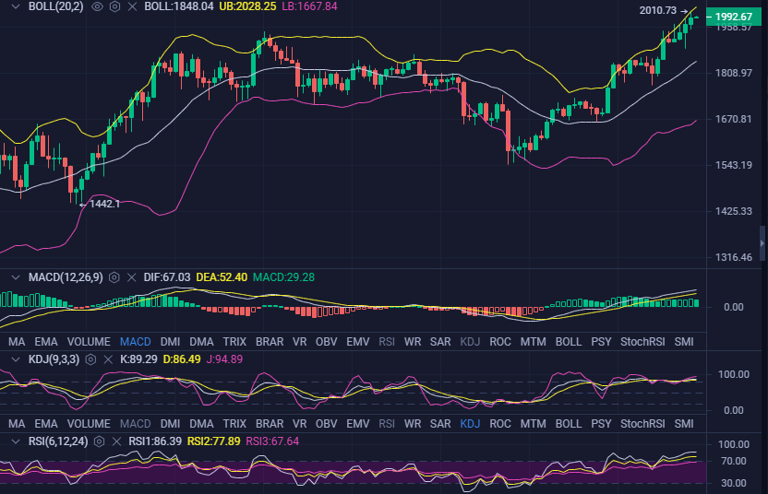The height and width of the screenshot is (494, 768).
Task: Select TRIX in the row below the MACD chart
Action: pos(234,342)
